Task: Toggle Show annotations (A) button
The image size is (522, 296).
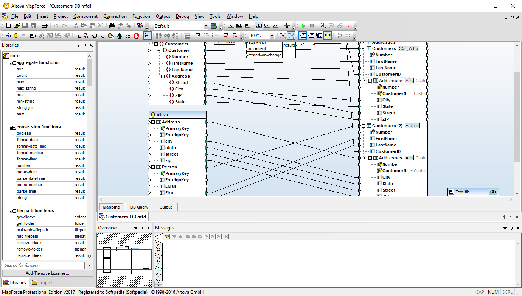Action: coord(303,36)
